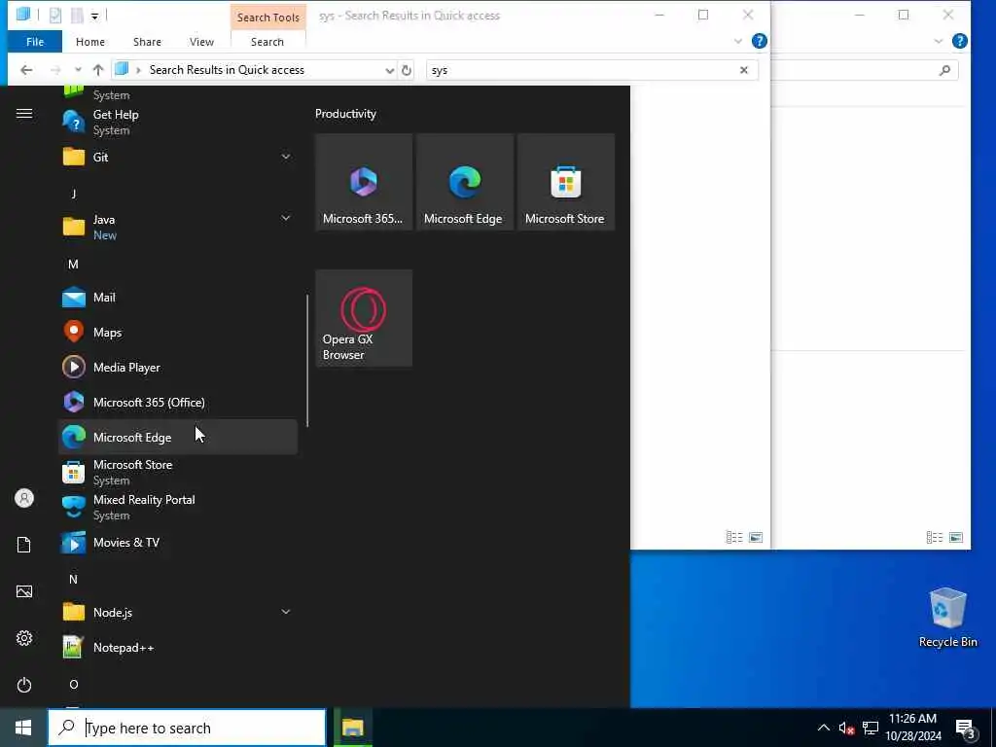The width and height of the screenshot is (996, 747).
Task: Open File Explorer from the taskbar
Action: tap(352, 728)
